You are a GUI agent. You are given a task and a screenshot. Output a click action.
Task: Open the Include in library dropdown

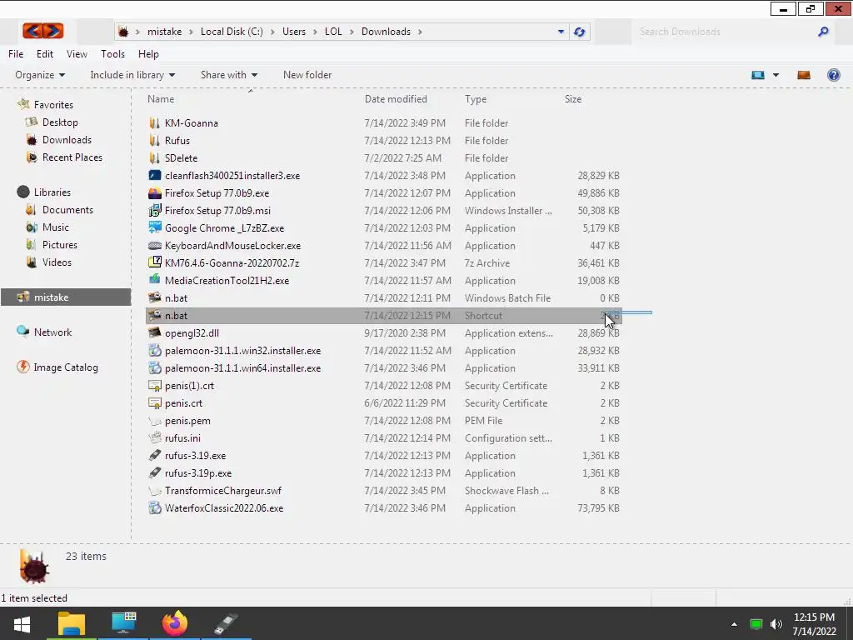point(132,75)
